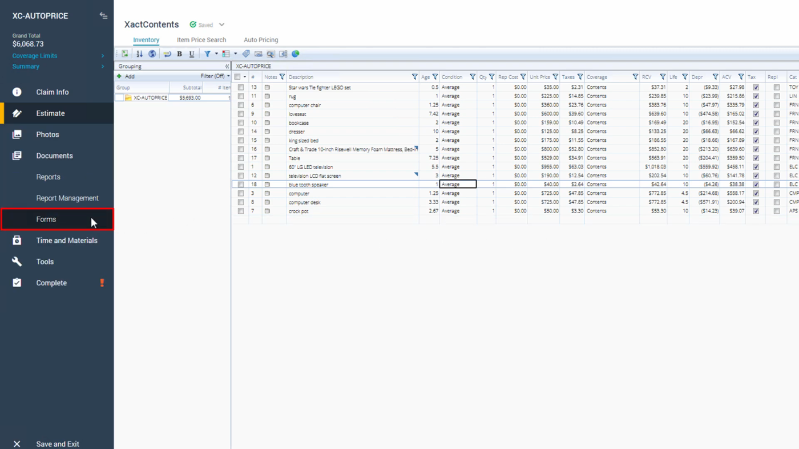Viewport: 799px width, 449px height.
Task: Open the Condition column filter funnel
Action: pos(473,77)
